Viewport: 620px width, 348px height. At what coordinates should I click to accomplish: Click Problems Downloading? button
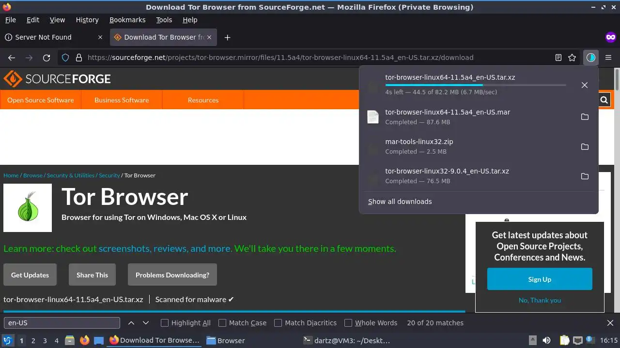pyautogui.click(x=172, y=275)
